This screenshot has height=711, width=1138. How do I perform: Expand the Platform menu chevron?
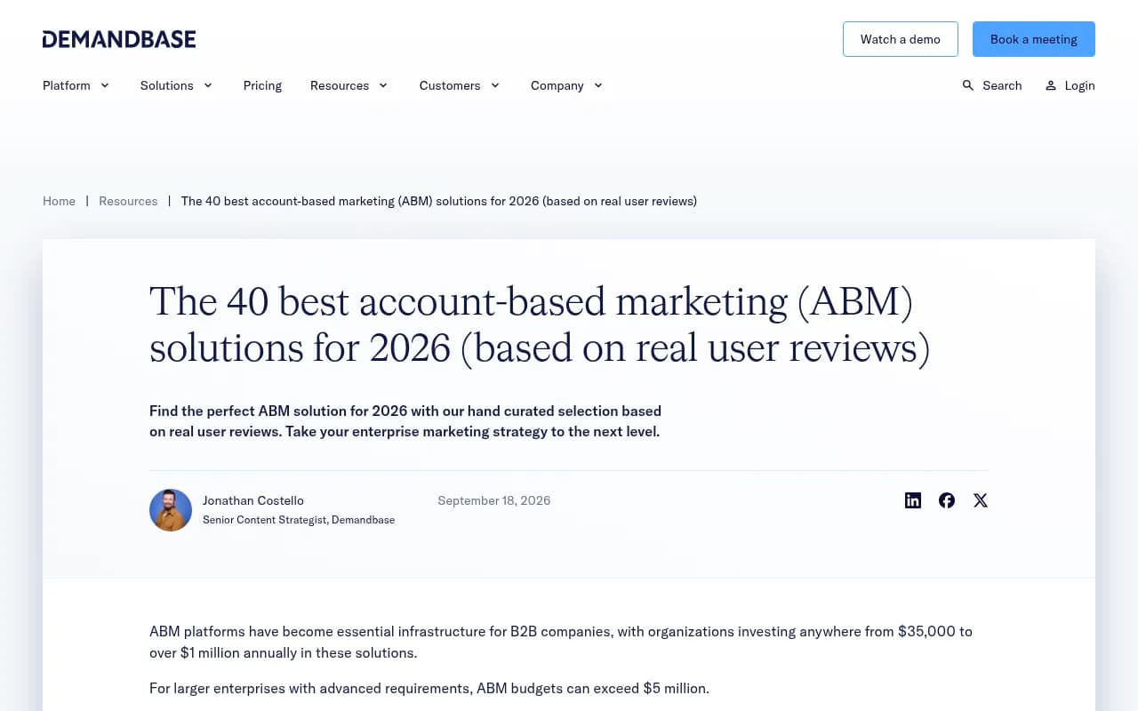click(105, 85)
